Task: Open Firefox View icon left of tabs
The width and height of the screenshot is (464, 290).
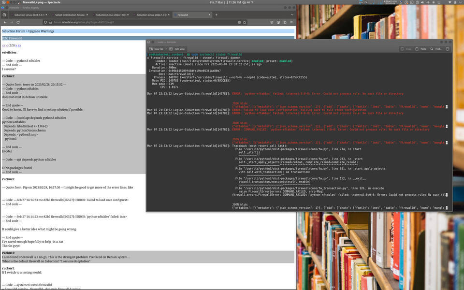Action: click(x=4, y=15)
